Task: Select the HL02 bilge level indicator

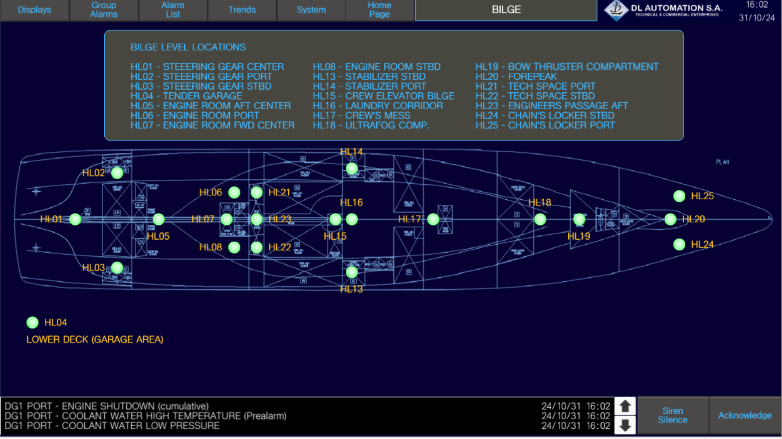Action: 117,173
